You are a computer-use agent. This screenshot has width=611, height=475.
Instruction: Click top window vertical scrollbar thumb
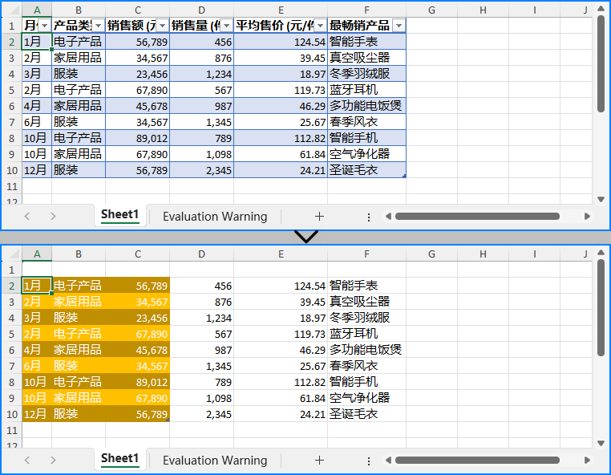pyautogui.click(x=601, y=64)
